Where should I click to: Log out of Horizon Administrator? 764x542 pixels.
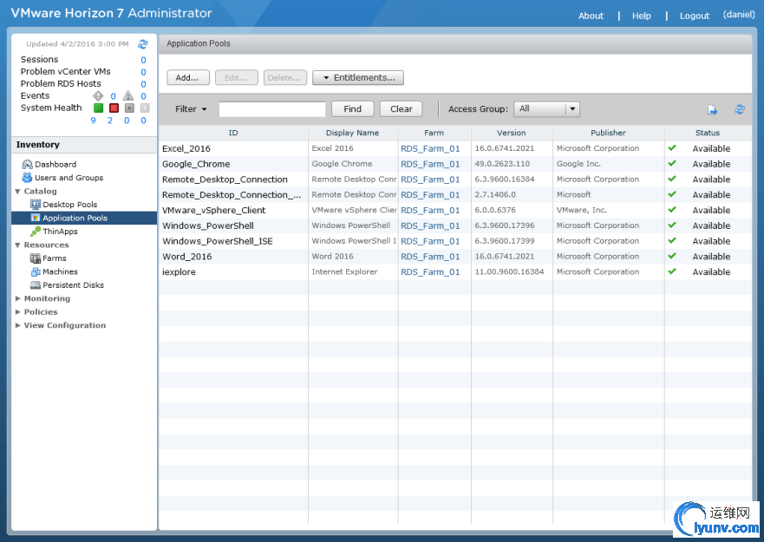695,16
